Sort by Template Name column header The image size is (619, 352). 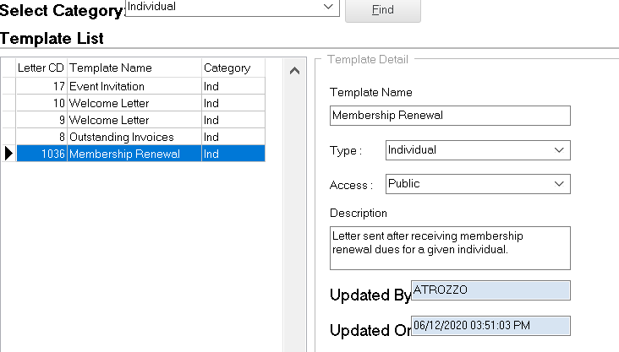tap(134, 68)
